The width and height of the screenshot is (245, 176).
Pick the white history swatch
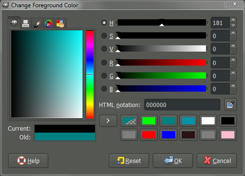point(208,121)
